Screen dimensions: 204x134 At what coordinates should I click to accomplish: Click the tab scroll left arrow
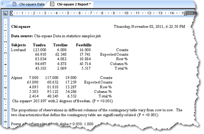pyautogui.click(x=2, y=4)
